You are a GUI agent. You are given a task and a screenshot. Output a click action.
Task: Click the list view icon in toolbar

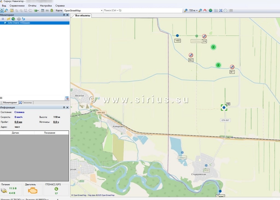(216, 10)
